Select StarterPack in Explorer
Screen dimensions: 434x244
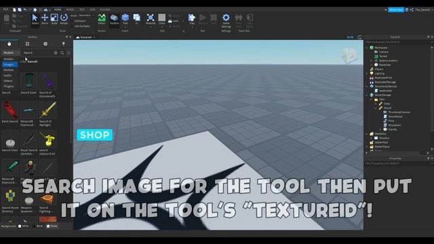click(x=379, y=142)
